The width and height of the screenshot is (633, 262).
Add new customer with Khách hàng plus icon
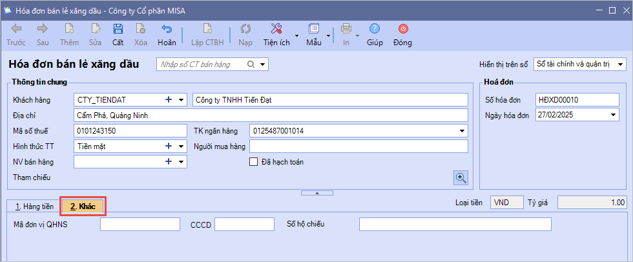pyautogui.click(x=169, y=99)
